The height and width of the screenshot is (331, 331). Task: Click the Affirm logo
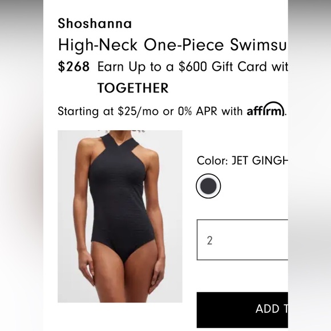pos(265,110)
